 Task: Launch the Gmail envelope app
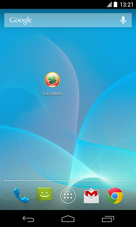[x=91, y=195]
